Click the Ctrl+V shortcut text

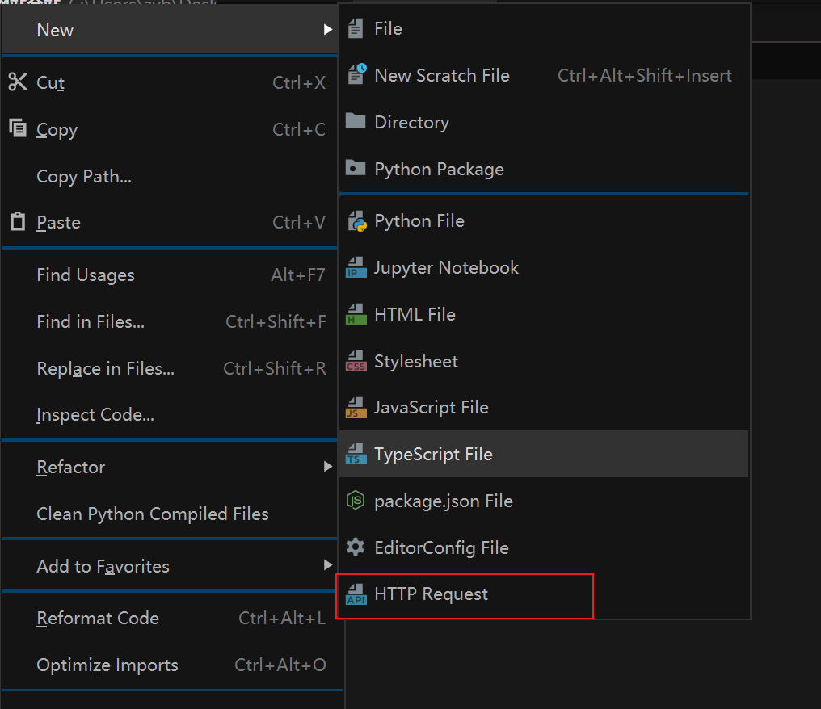click(299, 222)
